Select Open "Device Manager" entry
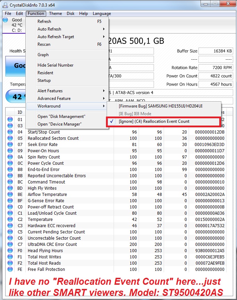The width and height of the screenshot is (237, 300). (x=67, y=124)
